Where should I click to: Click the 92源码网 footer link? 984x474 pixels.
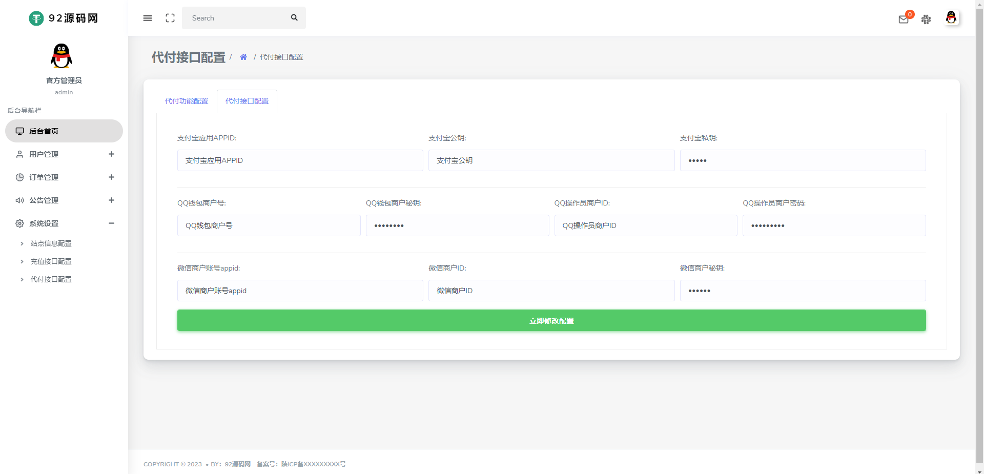tap(238, 464)
